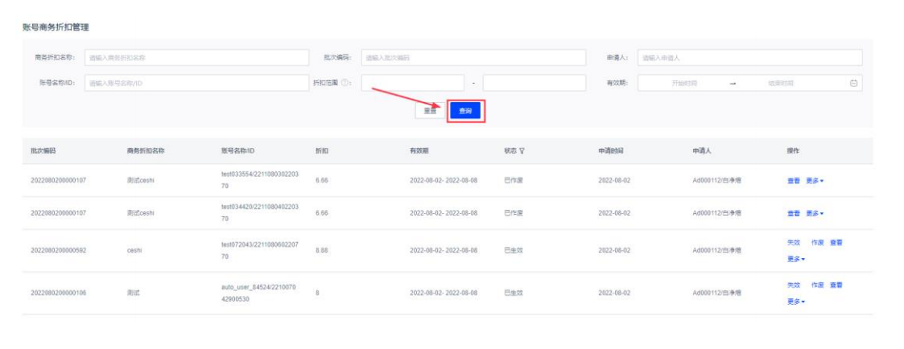The width and height of the screenshot is (904, 349).
Task: Click the help icon beside 折扣范围
Action: (x=345, y=83)
